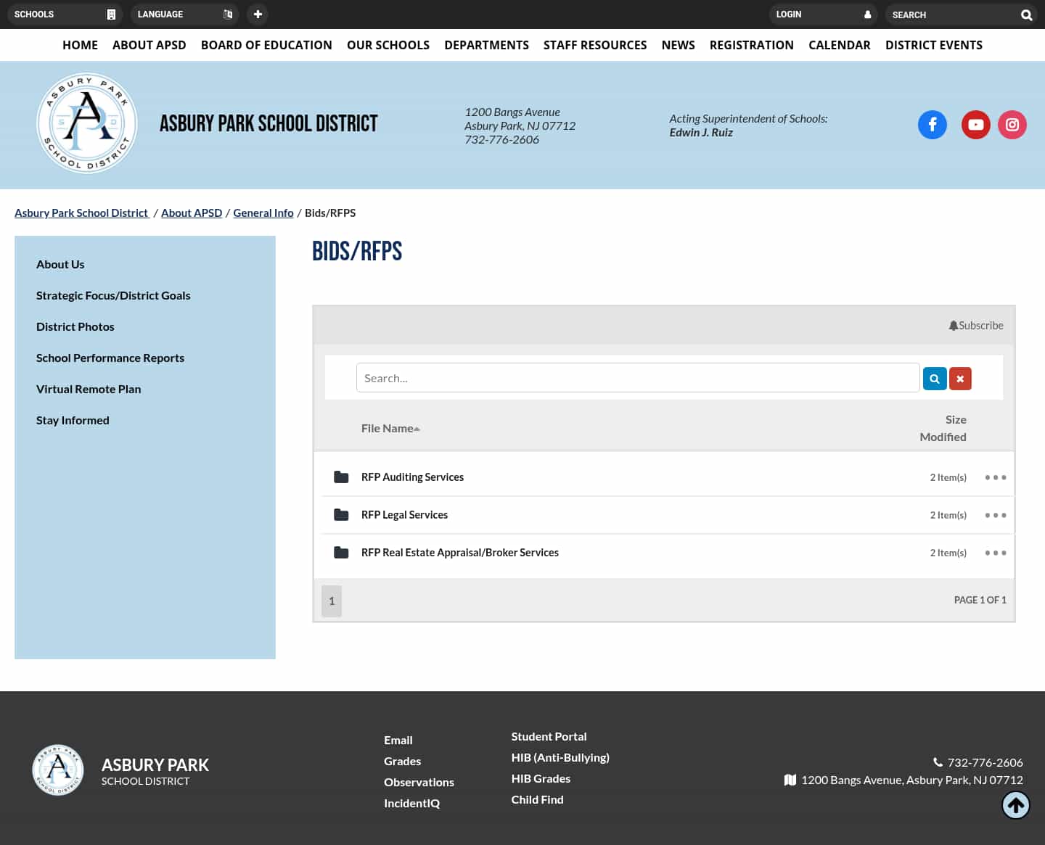Image resolution: width=1045 pixels, height=845 pixels.
Task: Click the user icon next to LOGIN
Action: tap(867, 15)
